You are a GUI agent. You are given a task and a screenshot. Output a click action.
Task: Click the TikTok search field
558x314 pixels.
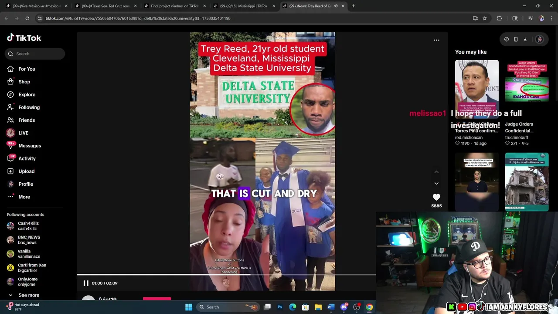pos(35,54)
